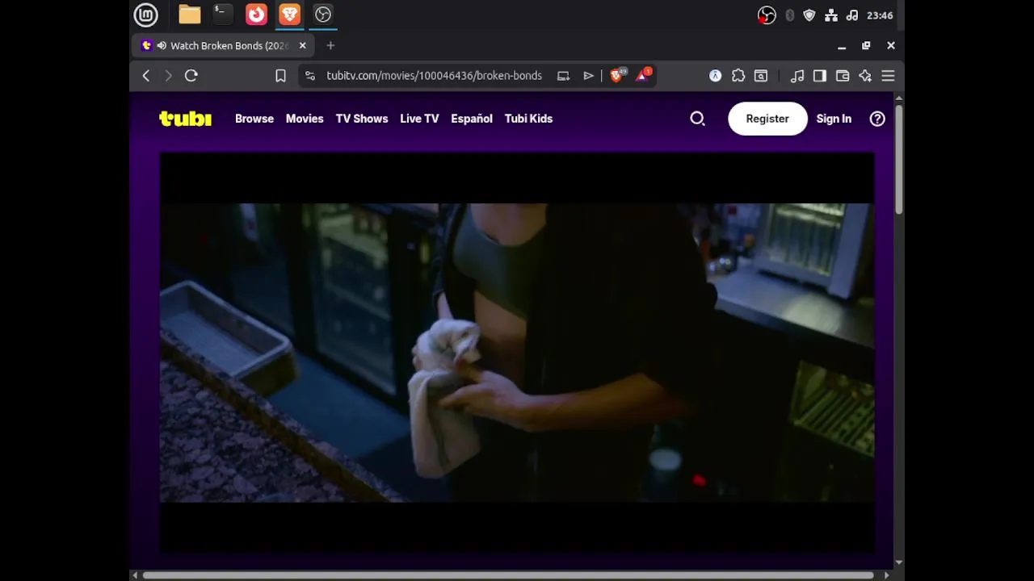Open the Tubi search magnifier
The height and width of the screenshot is (581, 1034).
tap(698, 119)
